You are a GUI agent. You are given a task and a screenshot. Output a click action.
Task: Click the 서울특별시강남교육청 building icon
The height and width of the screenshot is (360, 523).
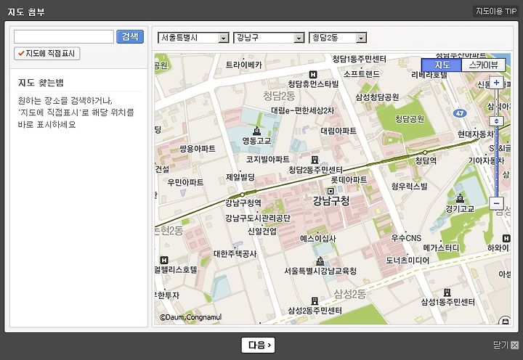320,261
